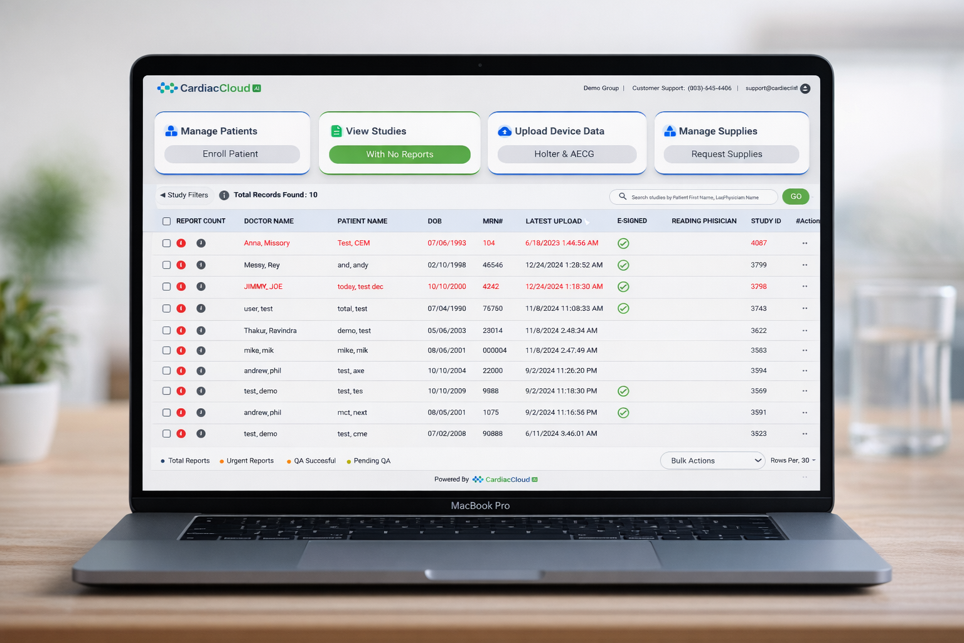
Task: Open action dots menu for study 3523
Action: pyautogui.click(x=805, y=434)
